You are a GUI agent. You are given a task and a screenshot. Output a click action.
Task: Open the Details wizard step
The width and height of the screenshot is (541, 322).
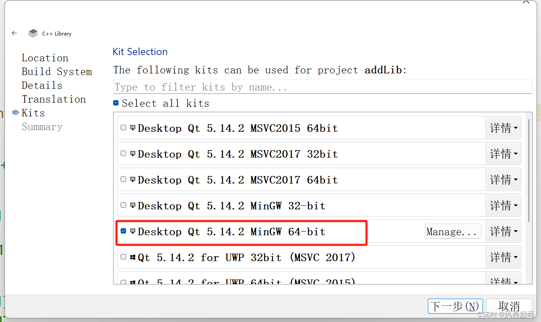click(42, 86)
